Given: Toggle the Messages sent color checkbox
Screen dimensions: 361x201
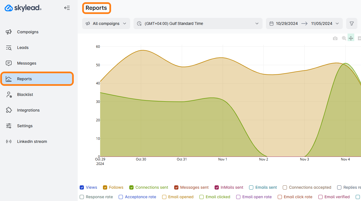Looking at the screenshot, I should 176,187.
